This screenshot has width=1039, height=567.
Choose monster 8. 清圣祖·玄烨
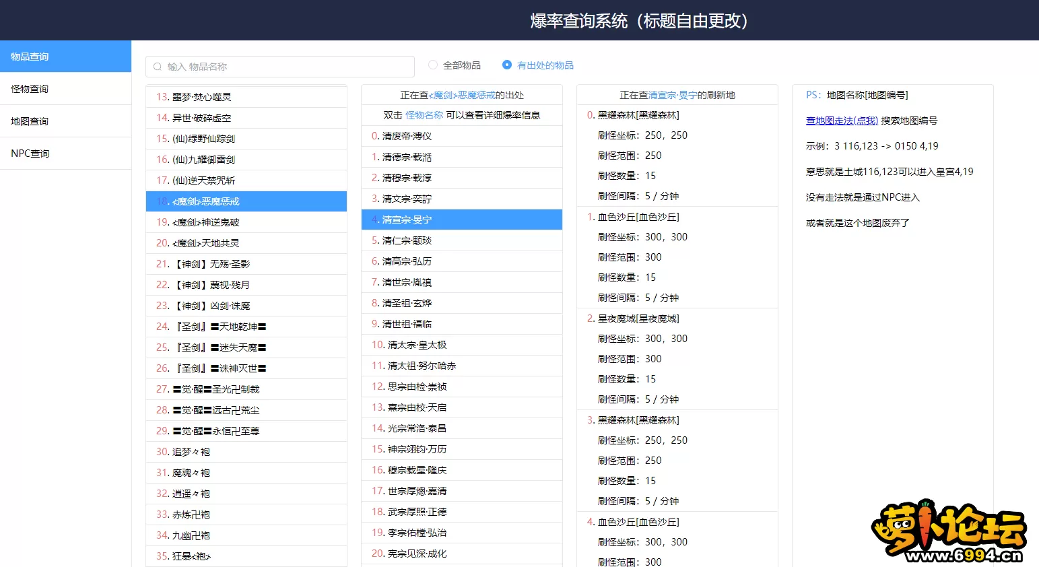click(x=462, y=303)
